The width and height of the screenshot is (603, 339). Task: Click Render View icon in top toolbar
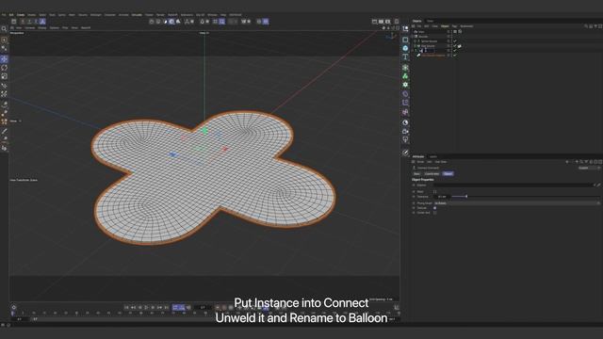click(374, 22)
